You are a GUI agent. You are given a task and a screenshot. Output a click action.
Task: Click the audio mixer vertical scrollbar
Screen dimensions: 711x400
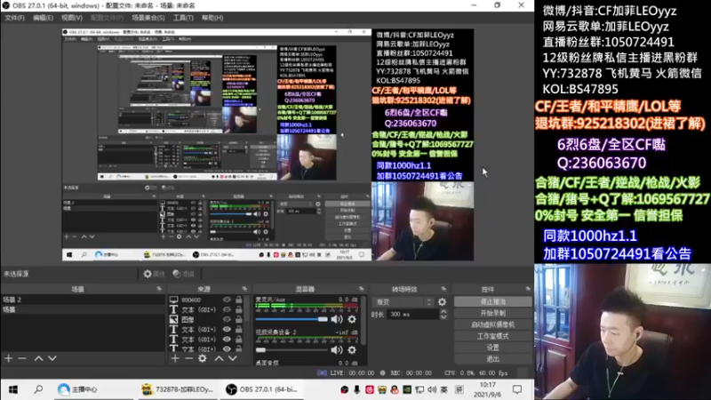tap(363, 322)
